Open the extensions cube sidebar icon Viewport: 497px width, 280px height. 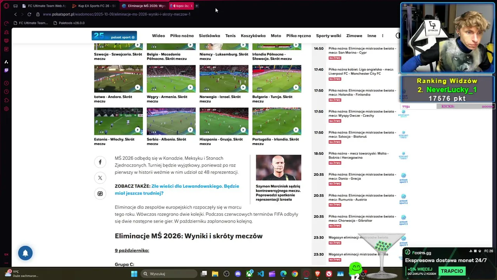point(6,100)
